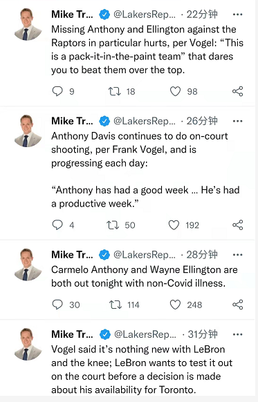Open the more options menu on the 28分钟 tweet
This screenshot has height=402, width=258.
pos(237,255)
